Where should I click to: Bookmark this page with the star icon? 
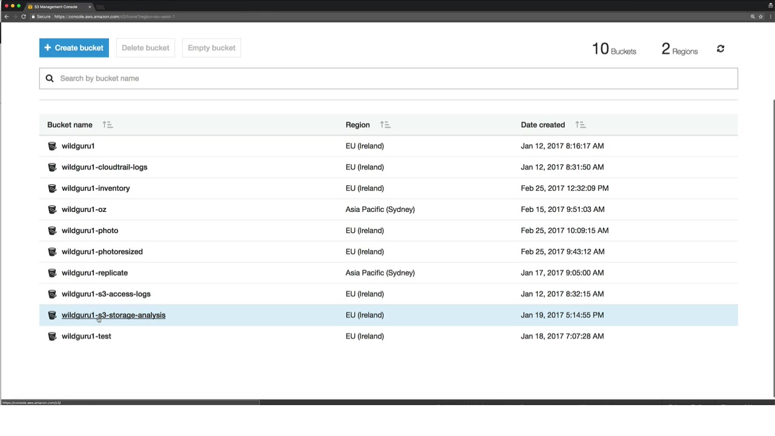761,16
